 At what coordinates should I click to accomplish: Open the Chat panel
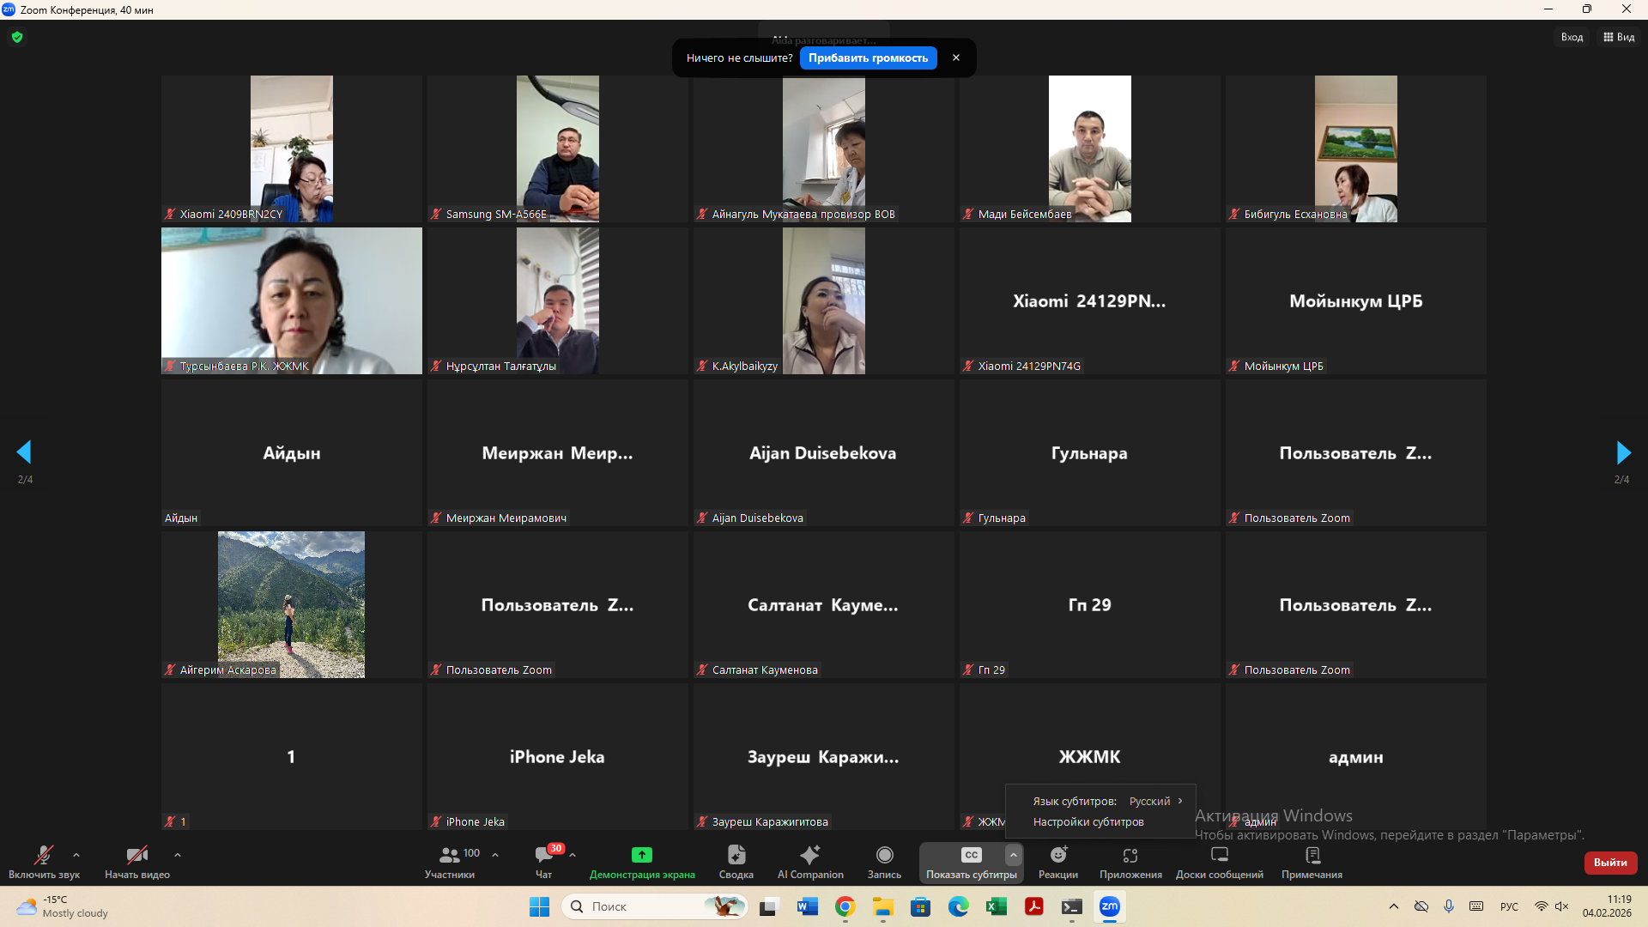[544, 855]
